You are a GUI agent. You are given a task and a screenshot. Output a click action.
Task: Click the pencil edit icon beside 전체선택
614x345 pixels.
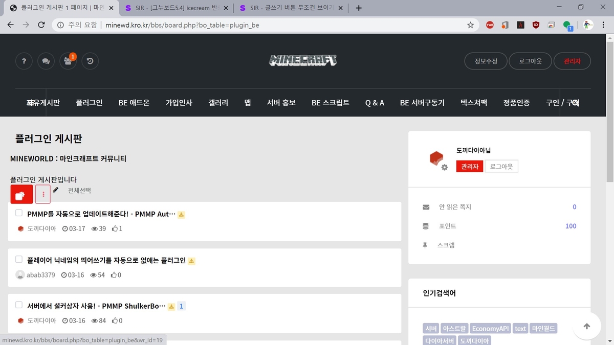coord(56,190)
